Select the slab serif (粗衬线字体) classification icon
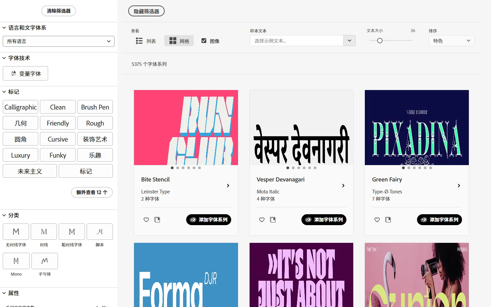This screenshot has height=307, width=491. tap(72, 232)
